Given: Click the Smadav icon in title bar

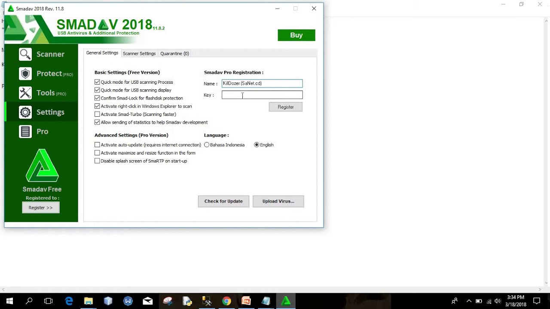Looking at the screenshot, I should pyautogui.click(x=11, y=9).
